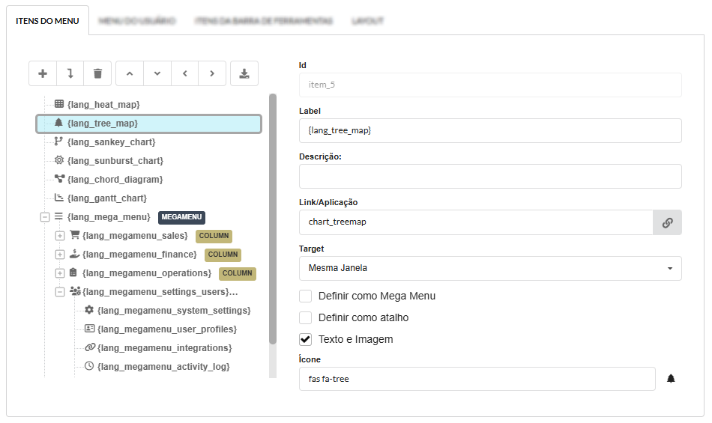
Task: Delete item with the trash icon
Action: (97, 73)
